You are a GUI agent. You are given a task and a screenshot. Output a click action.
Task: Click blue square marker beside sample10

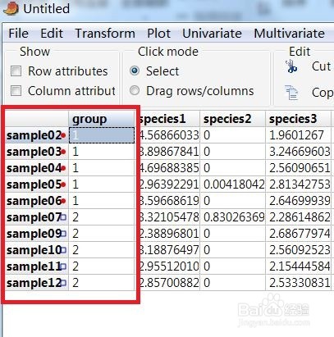[x=63, y=250]
